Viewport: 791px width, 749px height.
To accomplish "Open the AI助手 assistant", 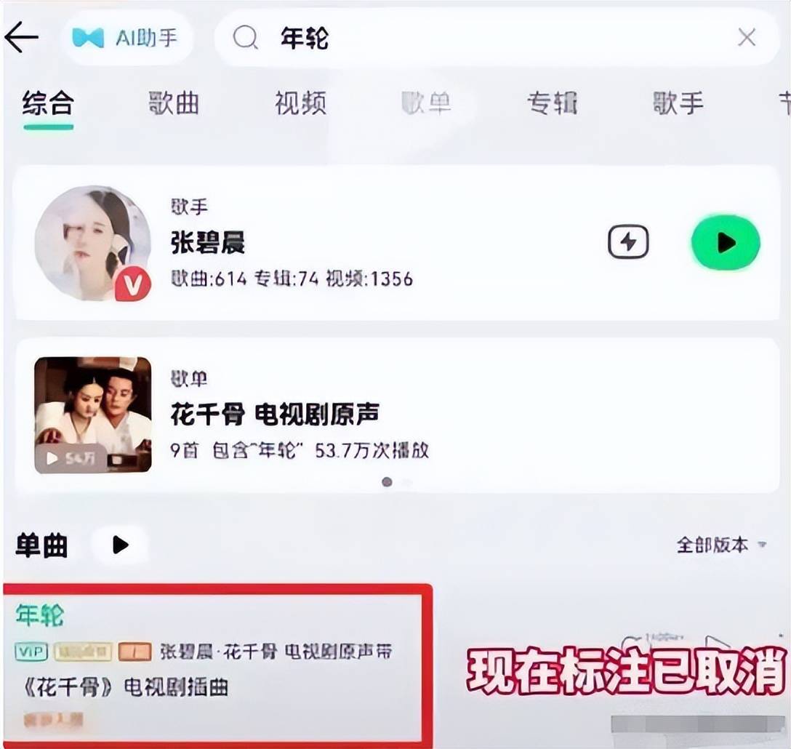I will pyautogui.click(x=126, y=37).
